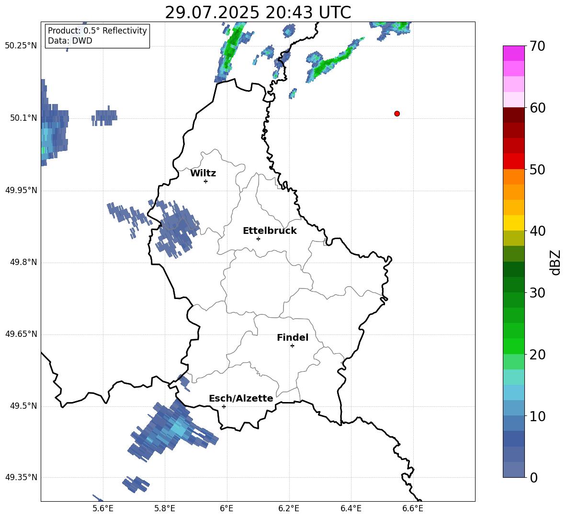Viewport: 567px width, 518px height.
Task: Click the 20 label on the colorbar
Action: point(537,355)
